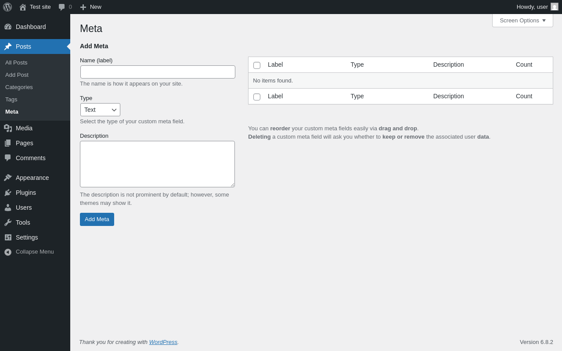
Task: Click the Settings sliders icon
Action: tap(8, 237)
